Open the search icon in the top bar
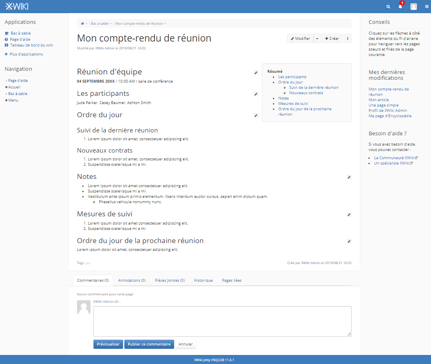The height and width of the screenshot is (364, 431). pyautogui.click(x=388, y=7)
